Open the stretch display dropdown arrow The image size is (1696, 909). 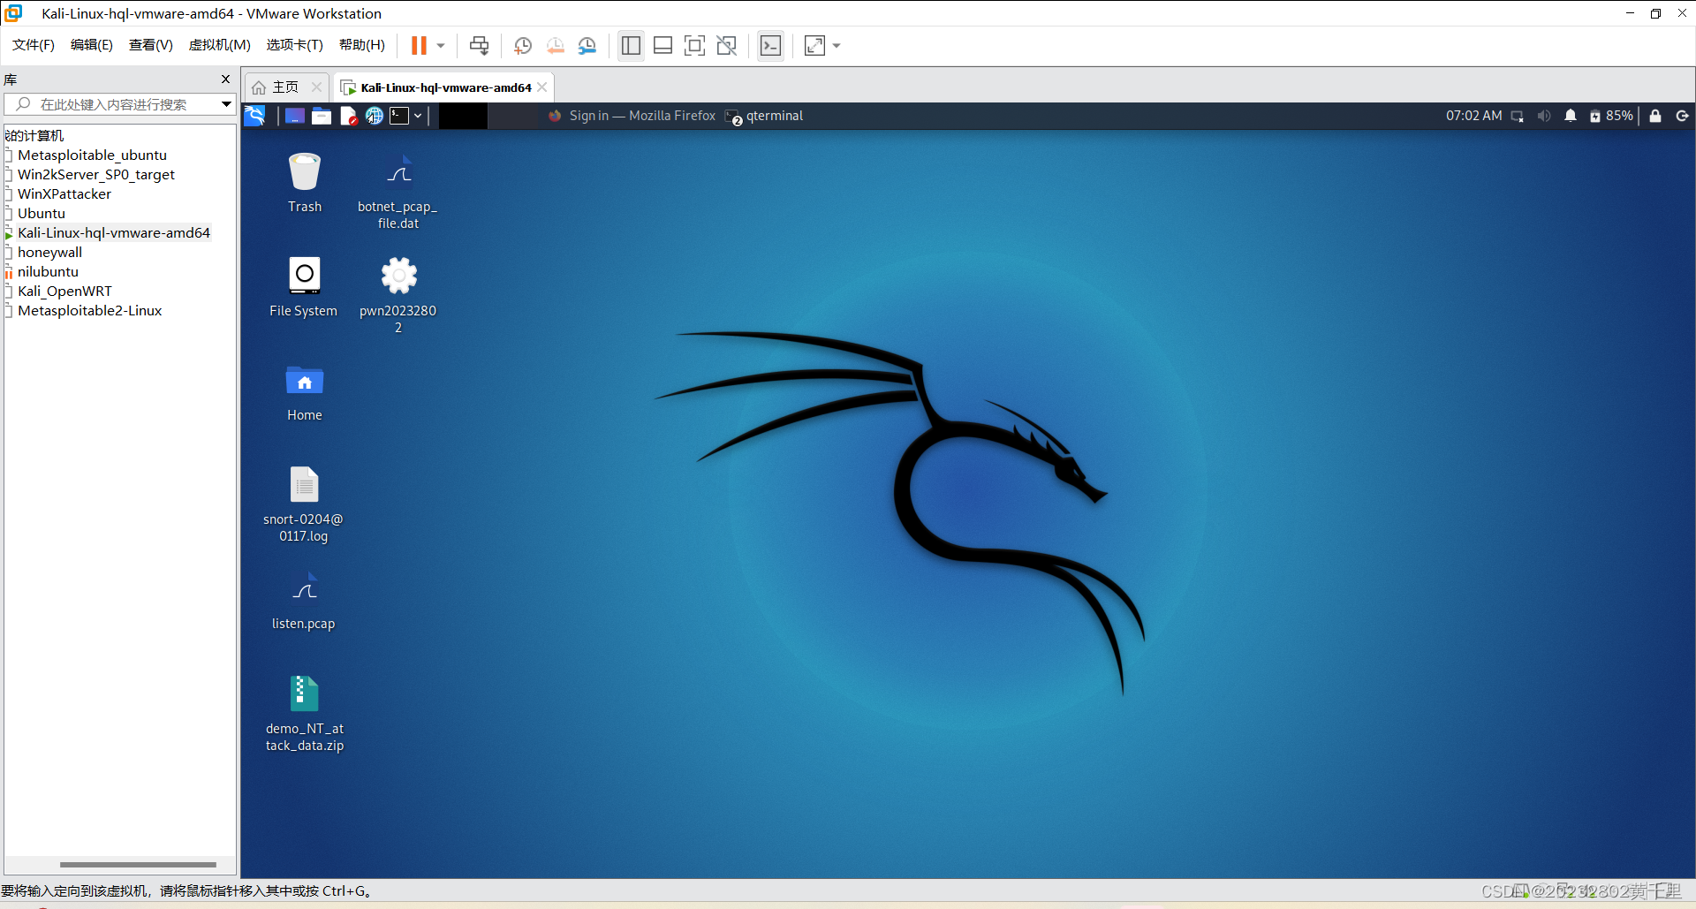(x=837, y=45)
